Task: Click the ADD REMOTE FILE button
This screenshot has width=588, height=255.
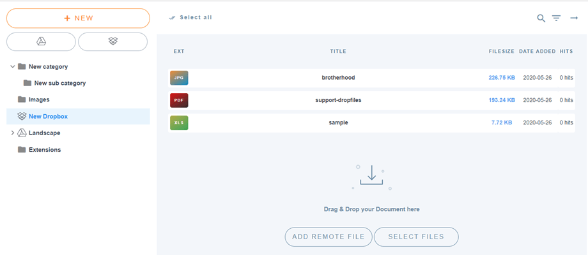Action: 329,237
